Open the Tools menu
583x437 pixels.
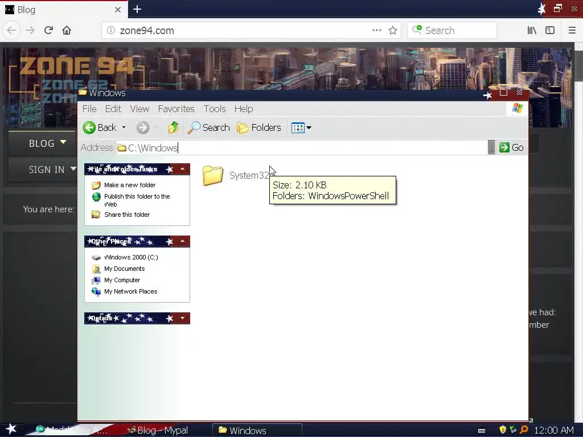tap(215, 109)
